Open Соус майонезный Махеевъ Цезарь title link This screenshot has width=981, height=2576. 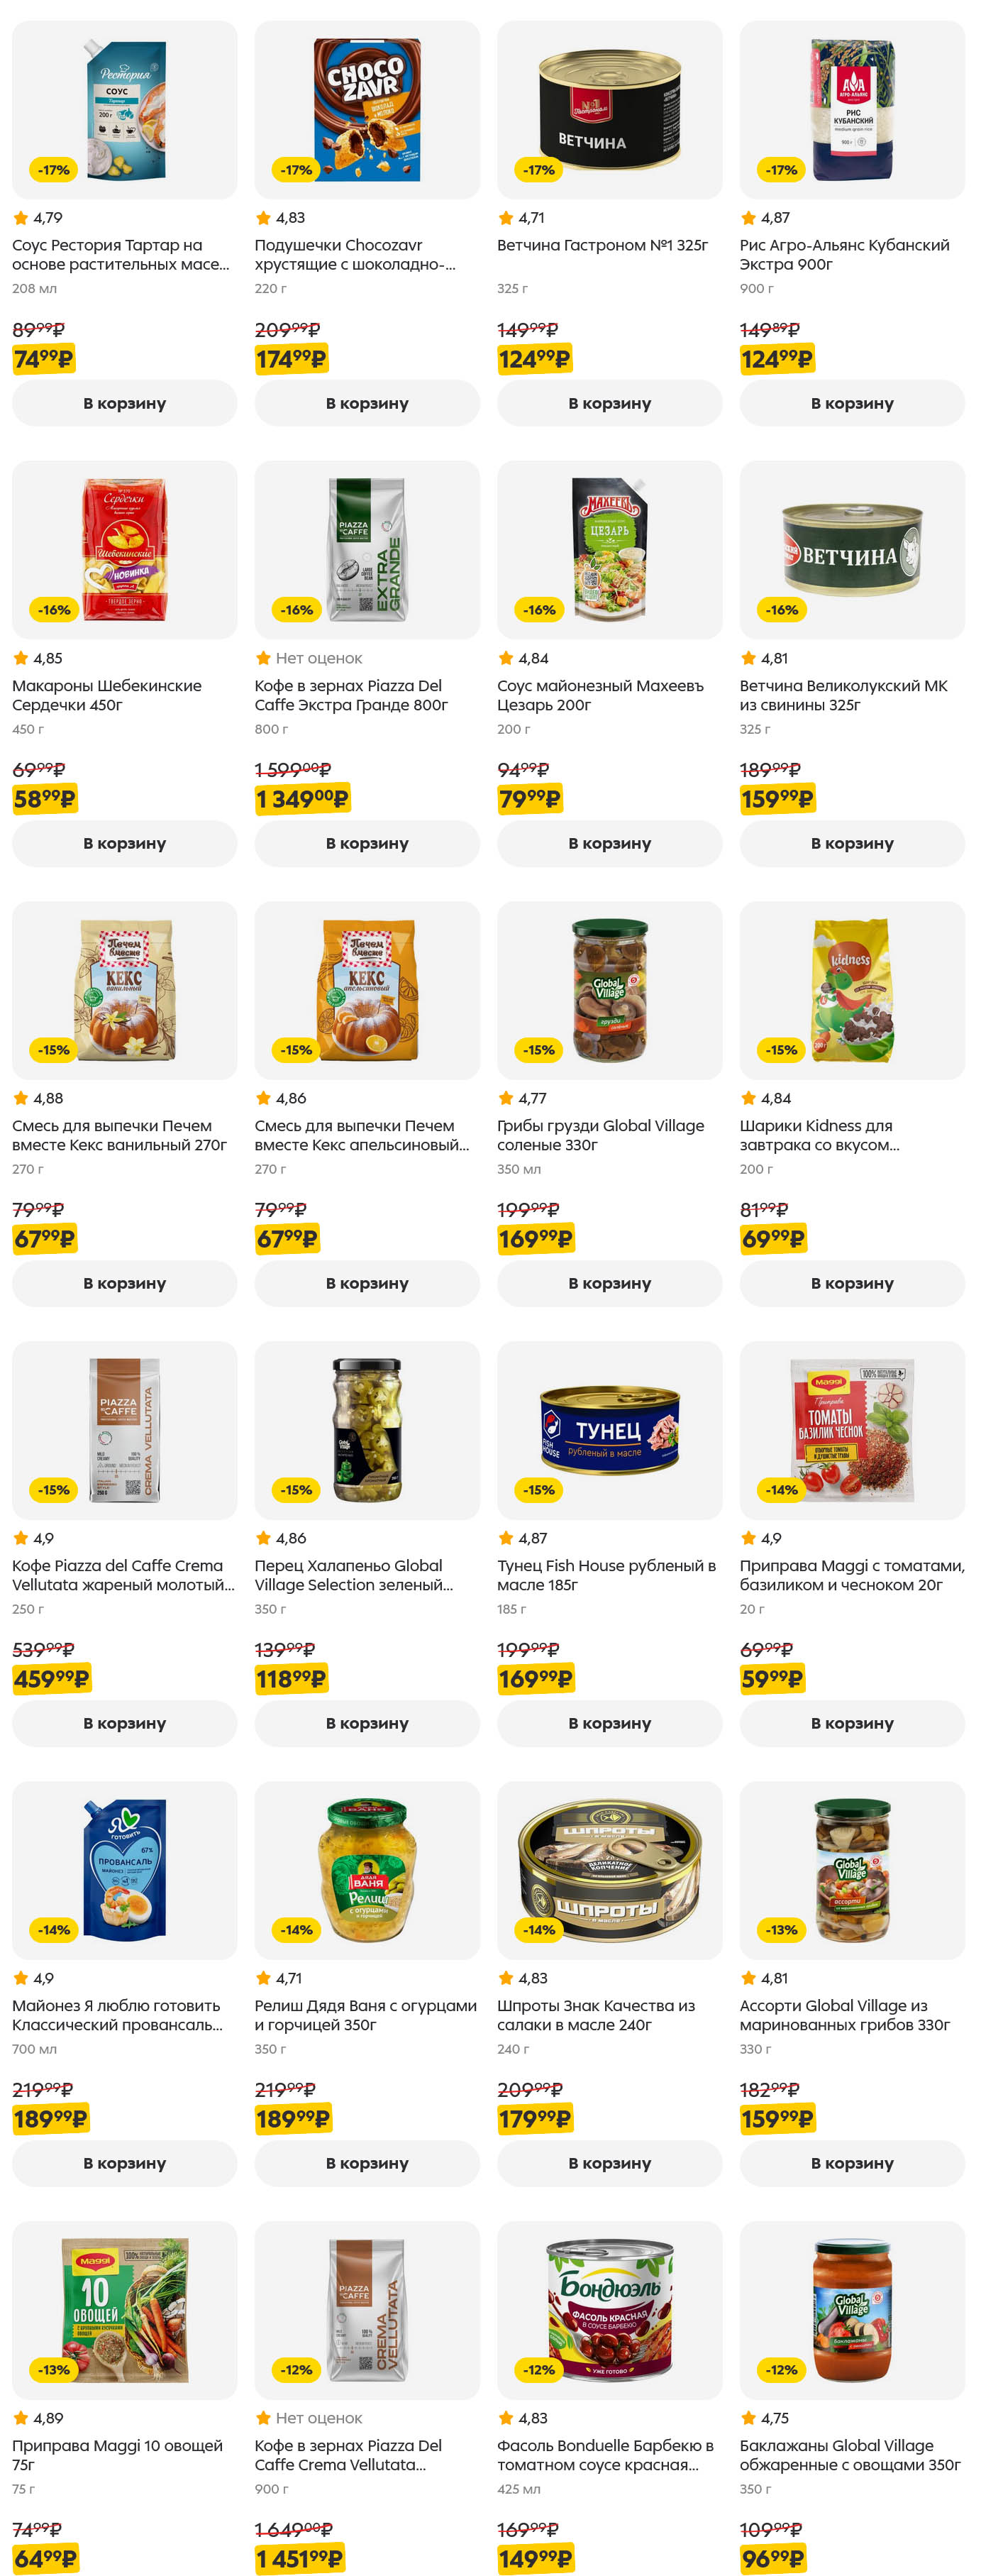[x=600, y=695]
